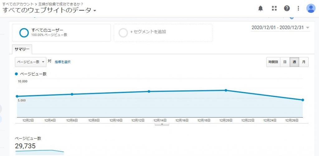The height and width of the screenshot is (156, 319).
Task: Click the empty add-segment circle icon
Action: click(x=123, y=33)
